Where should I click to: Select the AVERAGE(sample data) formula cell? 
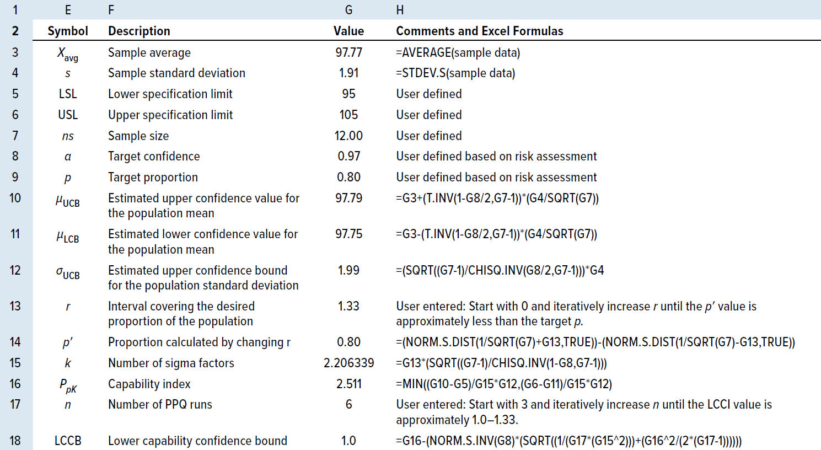click(458, 52)
